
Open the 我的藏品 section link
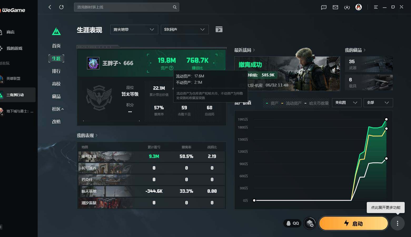coord(355,50)
